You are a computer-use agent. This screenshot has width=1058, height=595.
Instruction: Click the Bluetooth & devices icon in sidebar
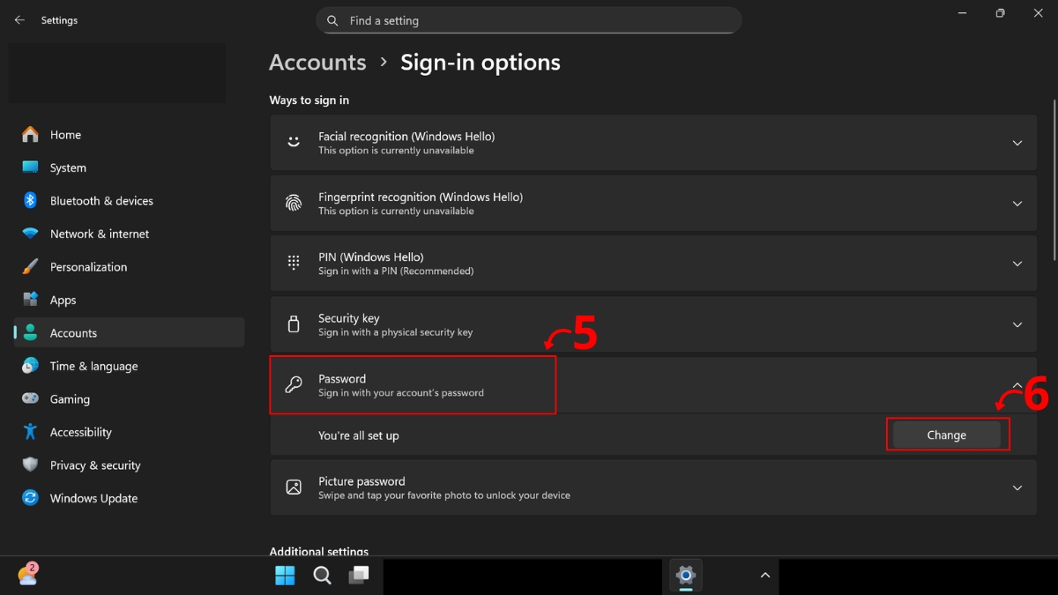pos(29,200)
